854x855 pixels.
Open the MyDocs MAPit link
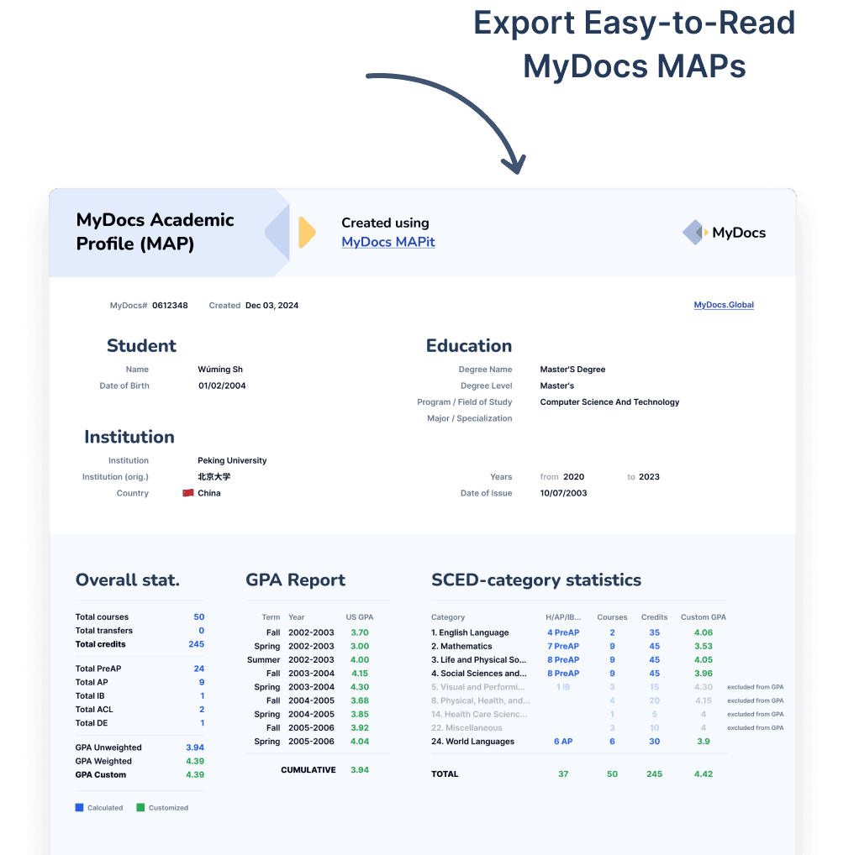tap(388, 242)
